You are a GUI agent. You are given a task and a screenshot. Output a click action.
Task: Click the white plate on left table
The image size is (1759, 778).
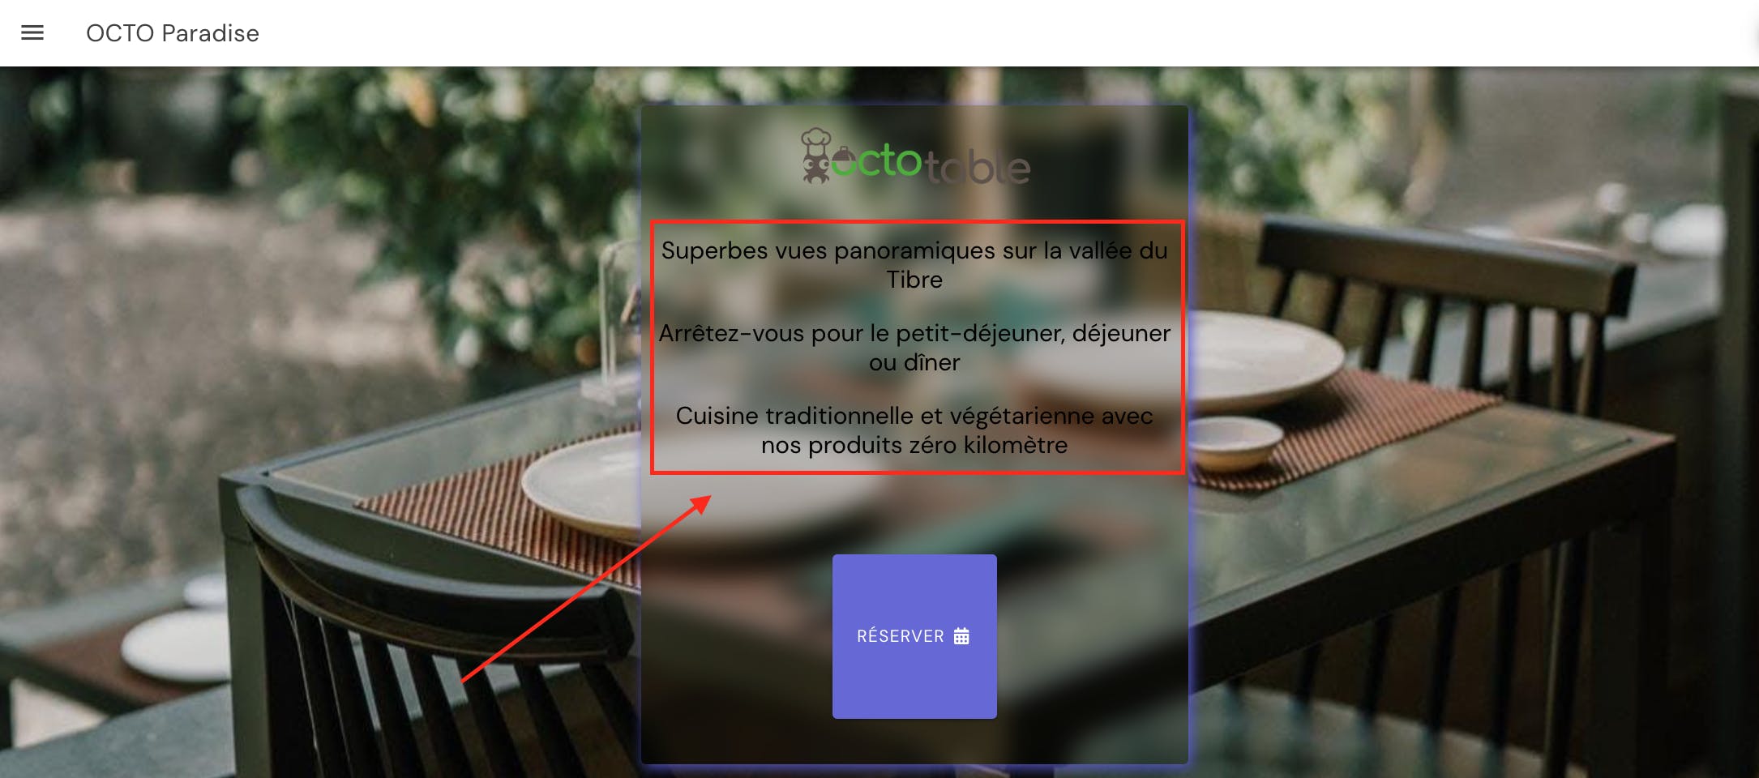tap(582, 485)
